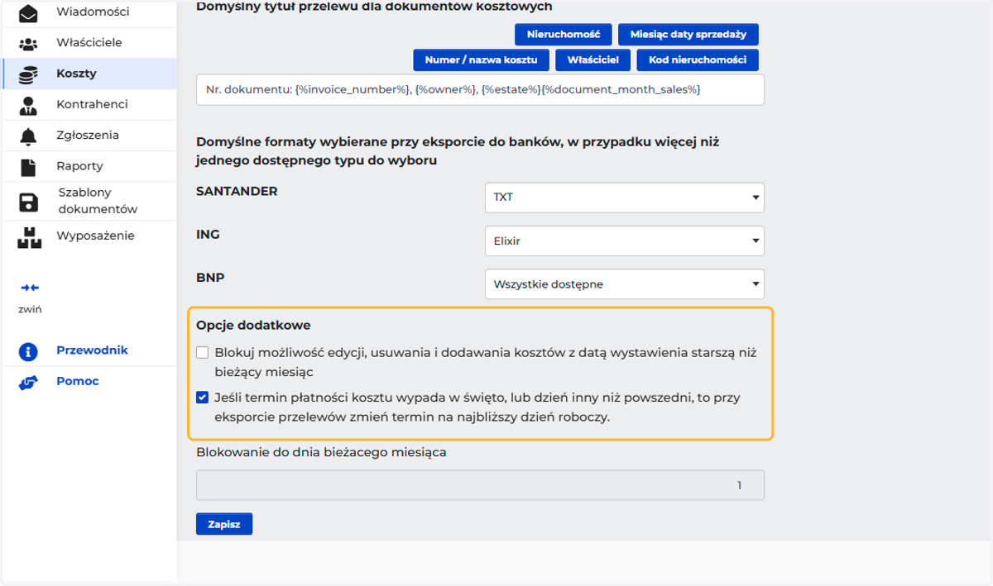Click the BNP bank label
The width and height of the screenshot is (993, 586).
[210, 277]
